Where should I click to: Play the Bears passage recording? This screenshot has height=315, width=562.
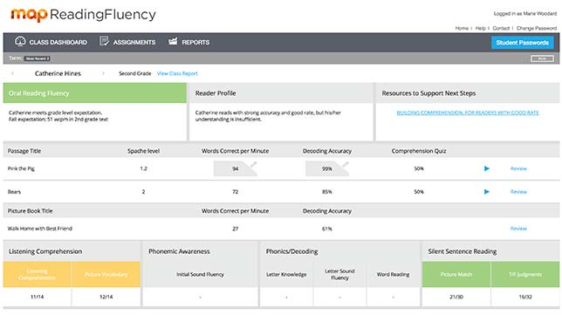(486, 192)
